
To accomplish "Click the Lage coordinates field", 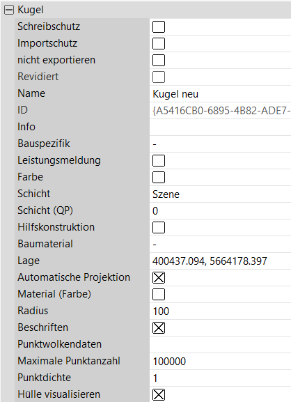I will [220, 261].
